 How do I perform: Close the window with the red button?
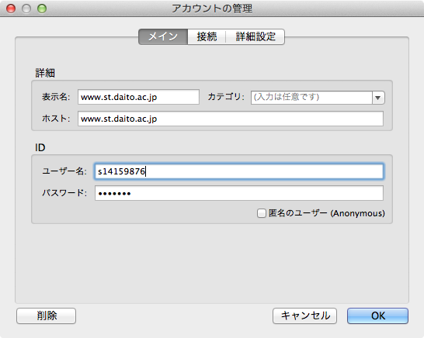(11, 9)
